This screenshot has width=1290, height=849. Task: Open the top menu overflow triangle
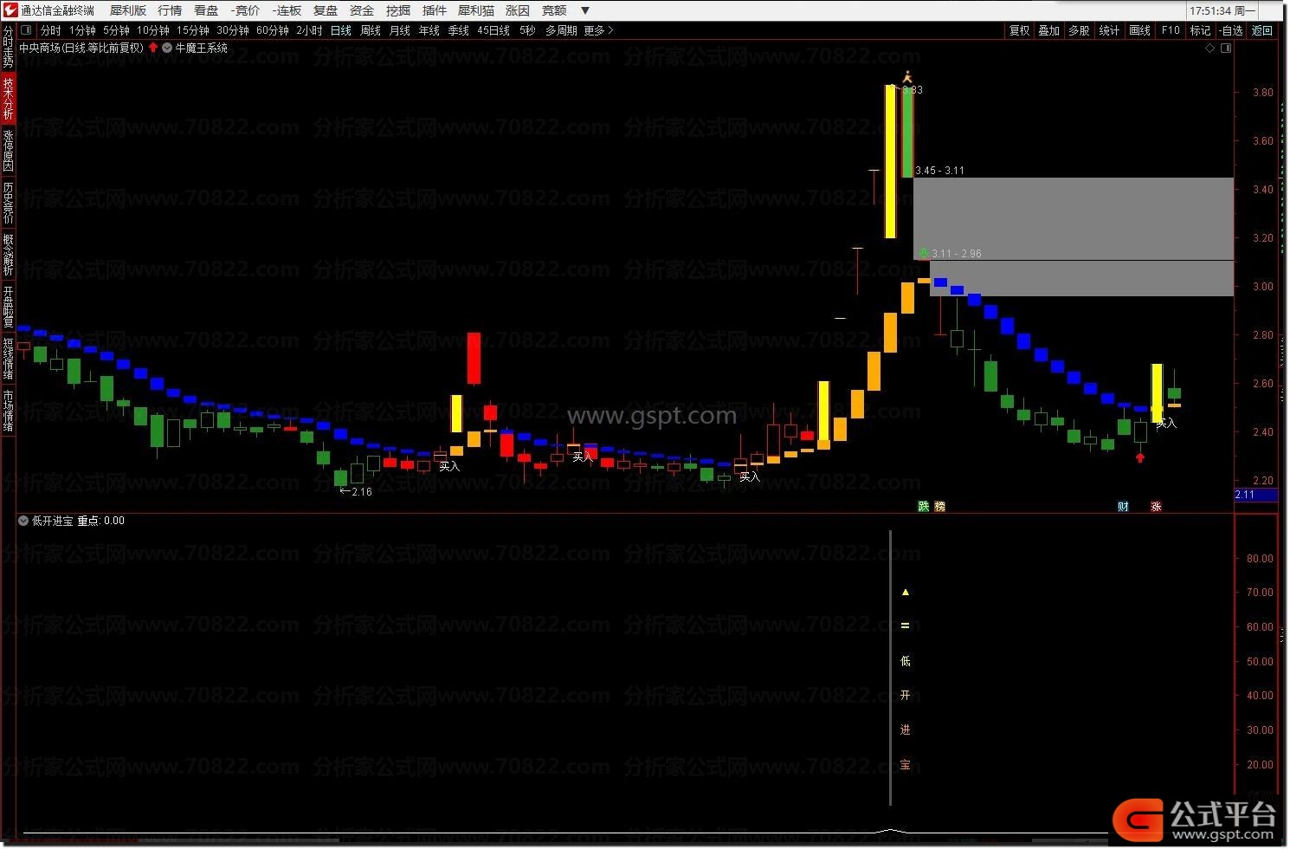585,10
